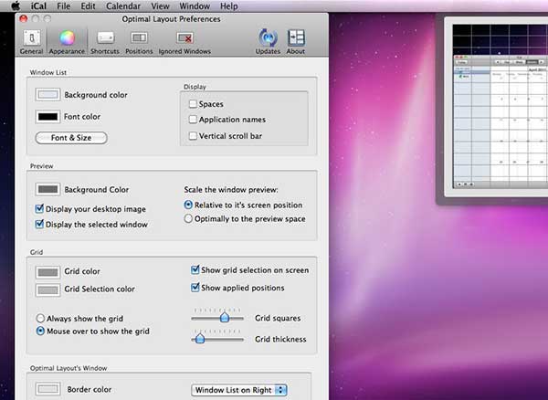Open the General preferences pane
Screen dimensions: 548x400
coord(31,42)
